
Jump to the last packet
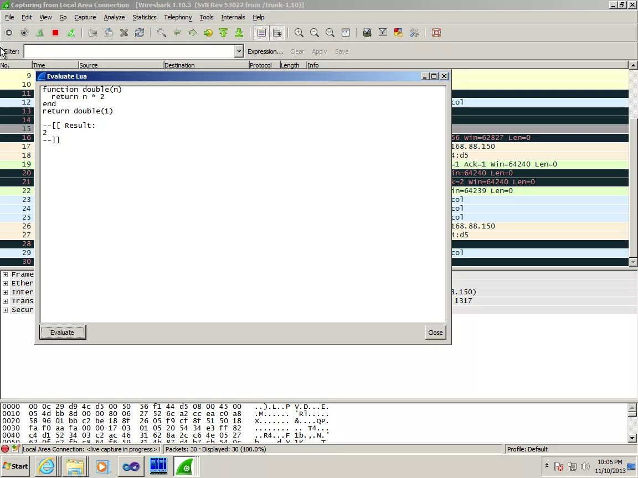point(239,33)
